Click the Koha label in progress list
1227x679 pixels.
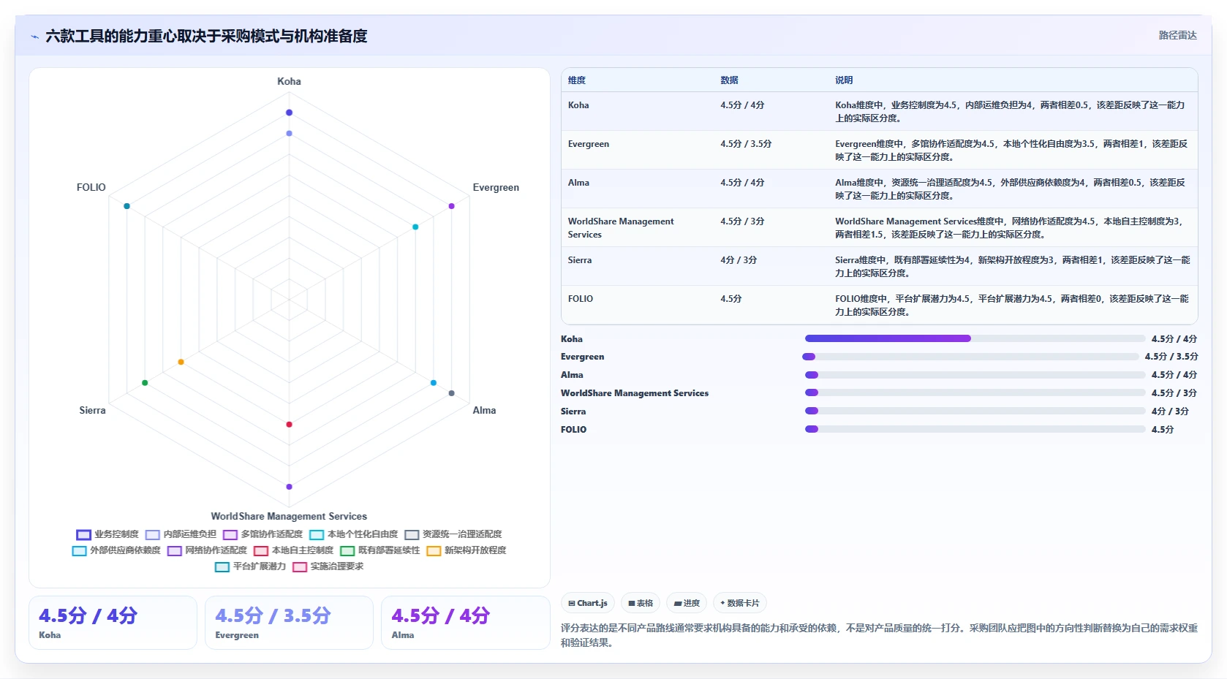pyautogui.click(x=572, y=339)
